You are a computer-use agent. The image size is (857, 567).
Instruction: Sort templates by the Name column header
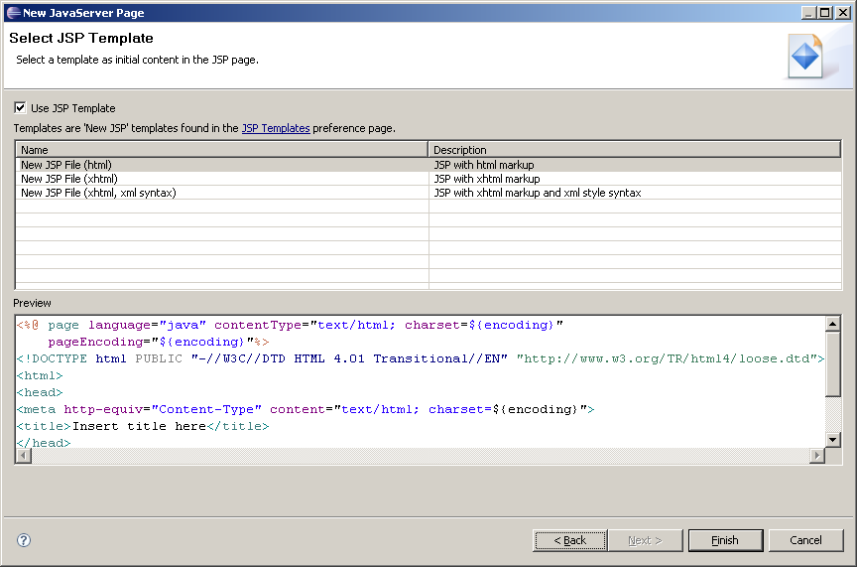221,149
